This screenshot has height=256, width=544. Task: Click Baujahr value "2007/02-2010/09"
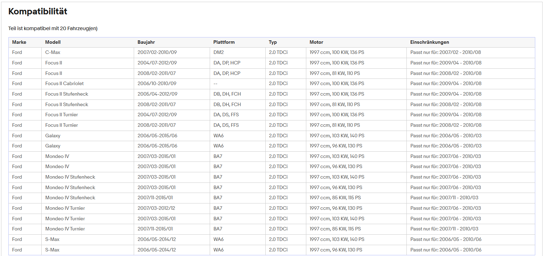coord(157,53)
